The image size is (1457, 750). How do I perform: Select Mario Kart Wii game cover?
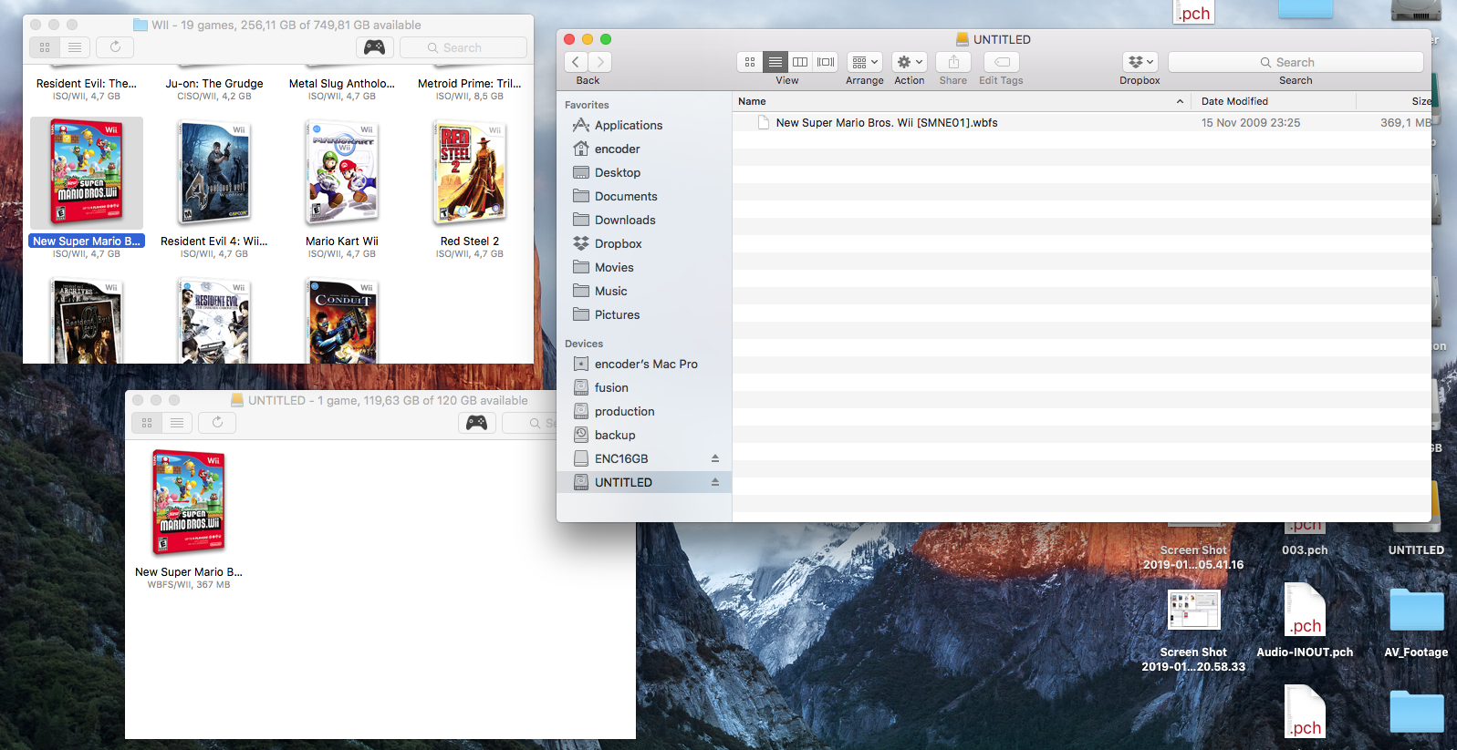pos(342,173)
